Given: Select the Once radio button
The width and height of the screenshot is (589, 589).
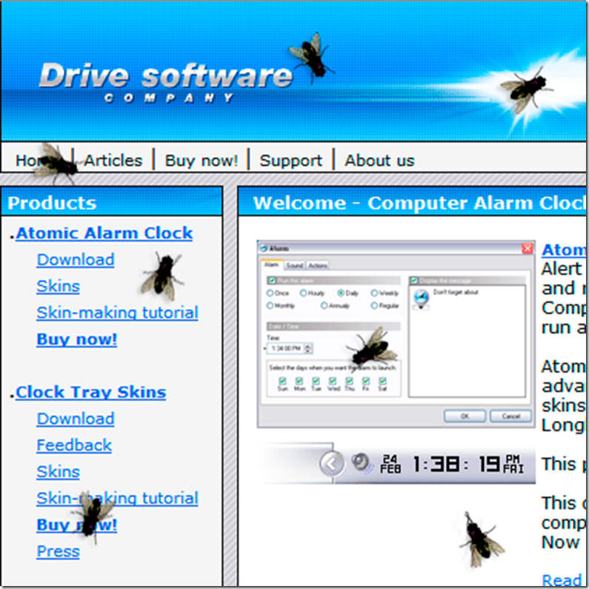Looking at the screenshot, I should pos(270,293).
